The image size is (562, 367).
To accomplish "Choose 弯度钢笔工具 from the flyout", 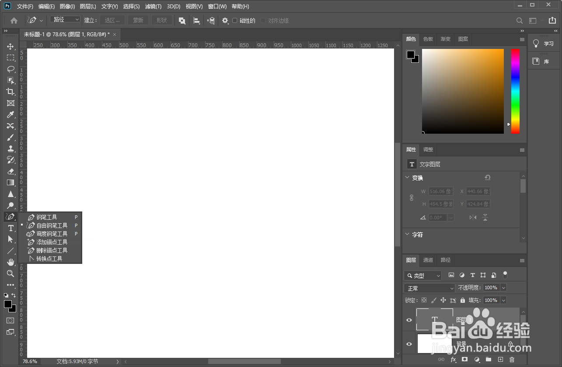I will (x=50, y=234).
